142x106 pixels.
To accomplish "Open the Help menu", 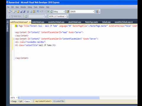I will coord(48,7).
